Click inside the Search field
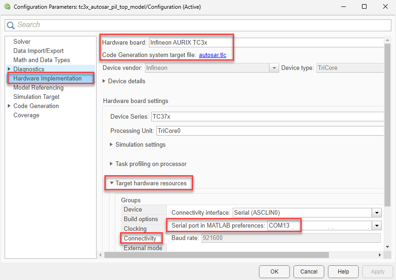 (92, 24)
